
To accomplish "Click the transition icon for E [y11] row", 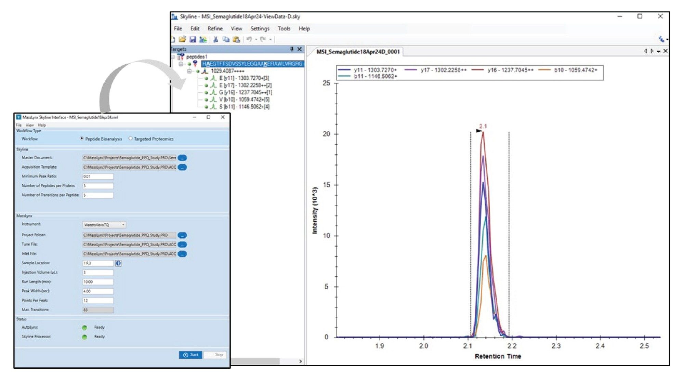I will pyautogui.click(x=213, y=78).
